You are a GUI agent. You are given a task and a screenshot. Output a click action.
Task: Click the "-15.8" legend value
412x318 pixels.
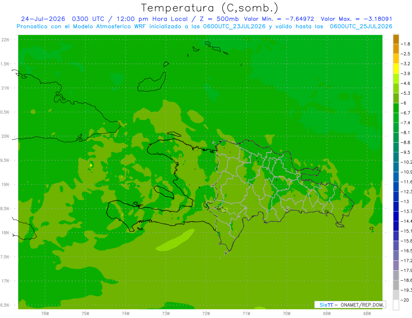pyautogui.click(x=407, y=241)
